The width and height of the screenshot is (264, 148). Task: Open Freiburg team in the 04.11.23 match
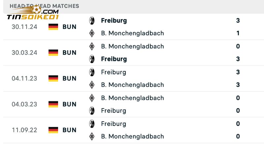click(x=114, y=72)
